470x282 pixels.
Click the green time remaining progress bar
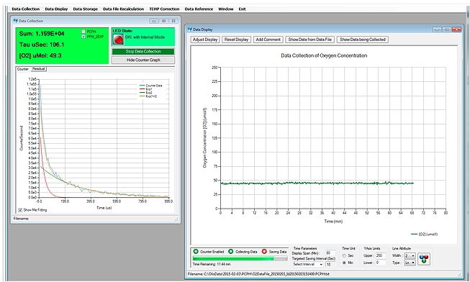pos(240,258)
